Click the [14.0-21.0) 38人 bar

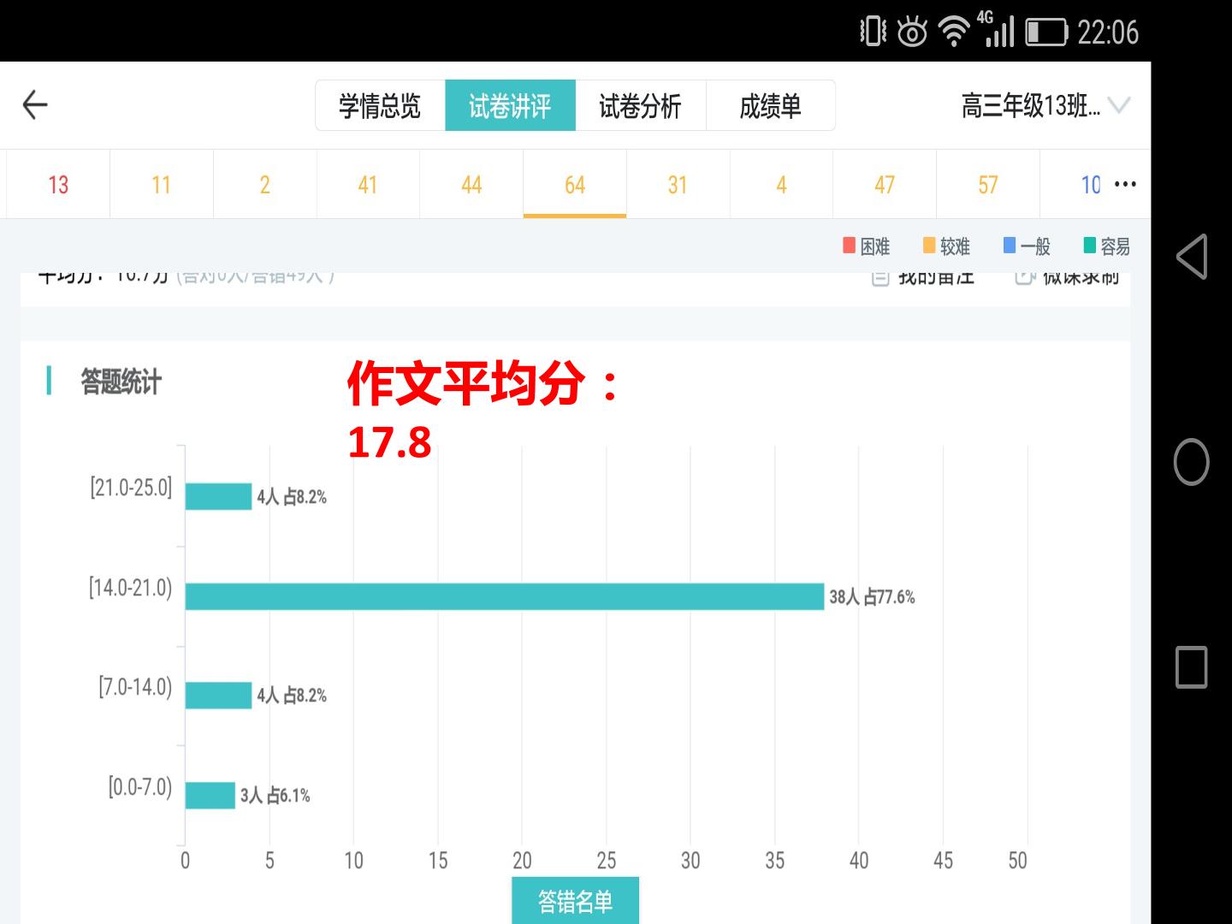coord(504,596)
